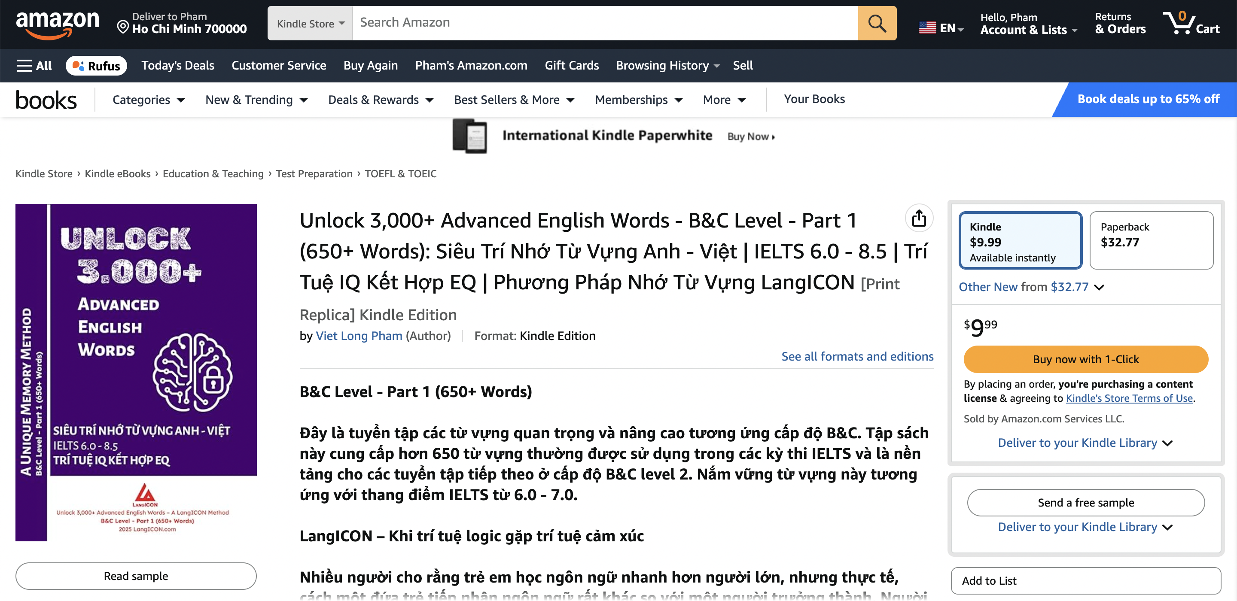Click the Search Amazon input field
Viewport: 1237px width, 601px height.
605,23
